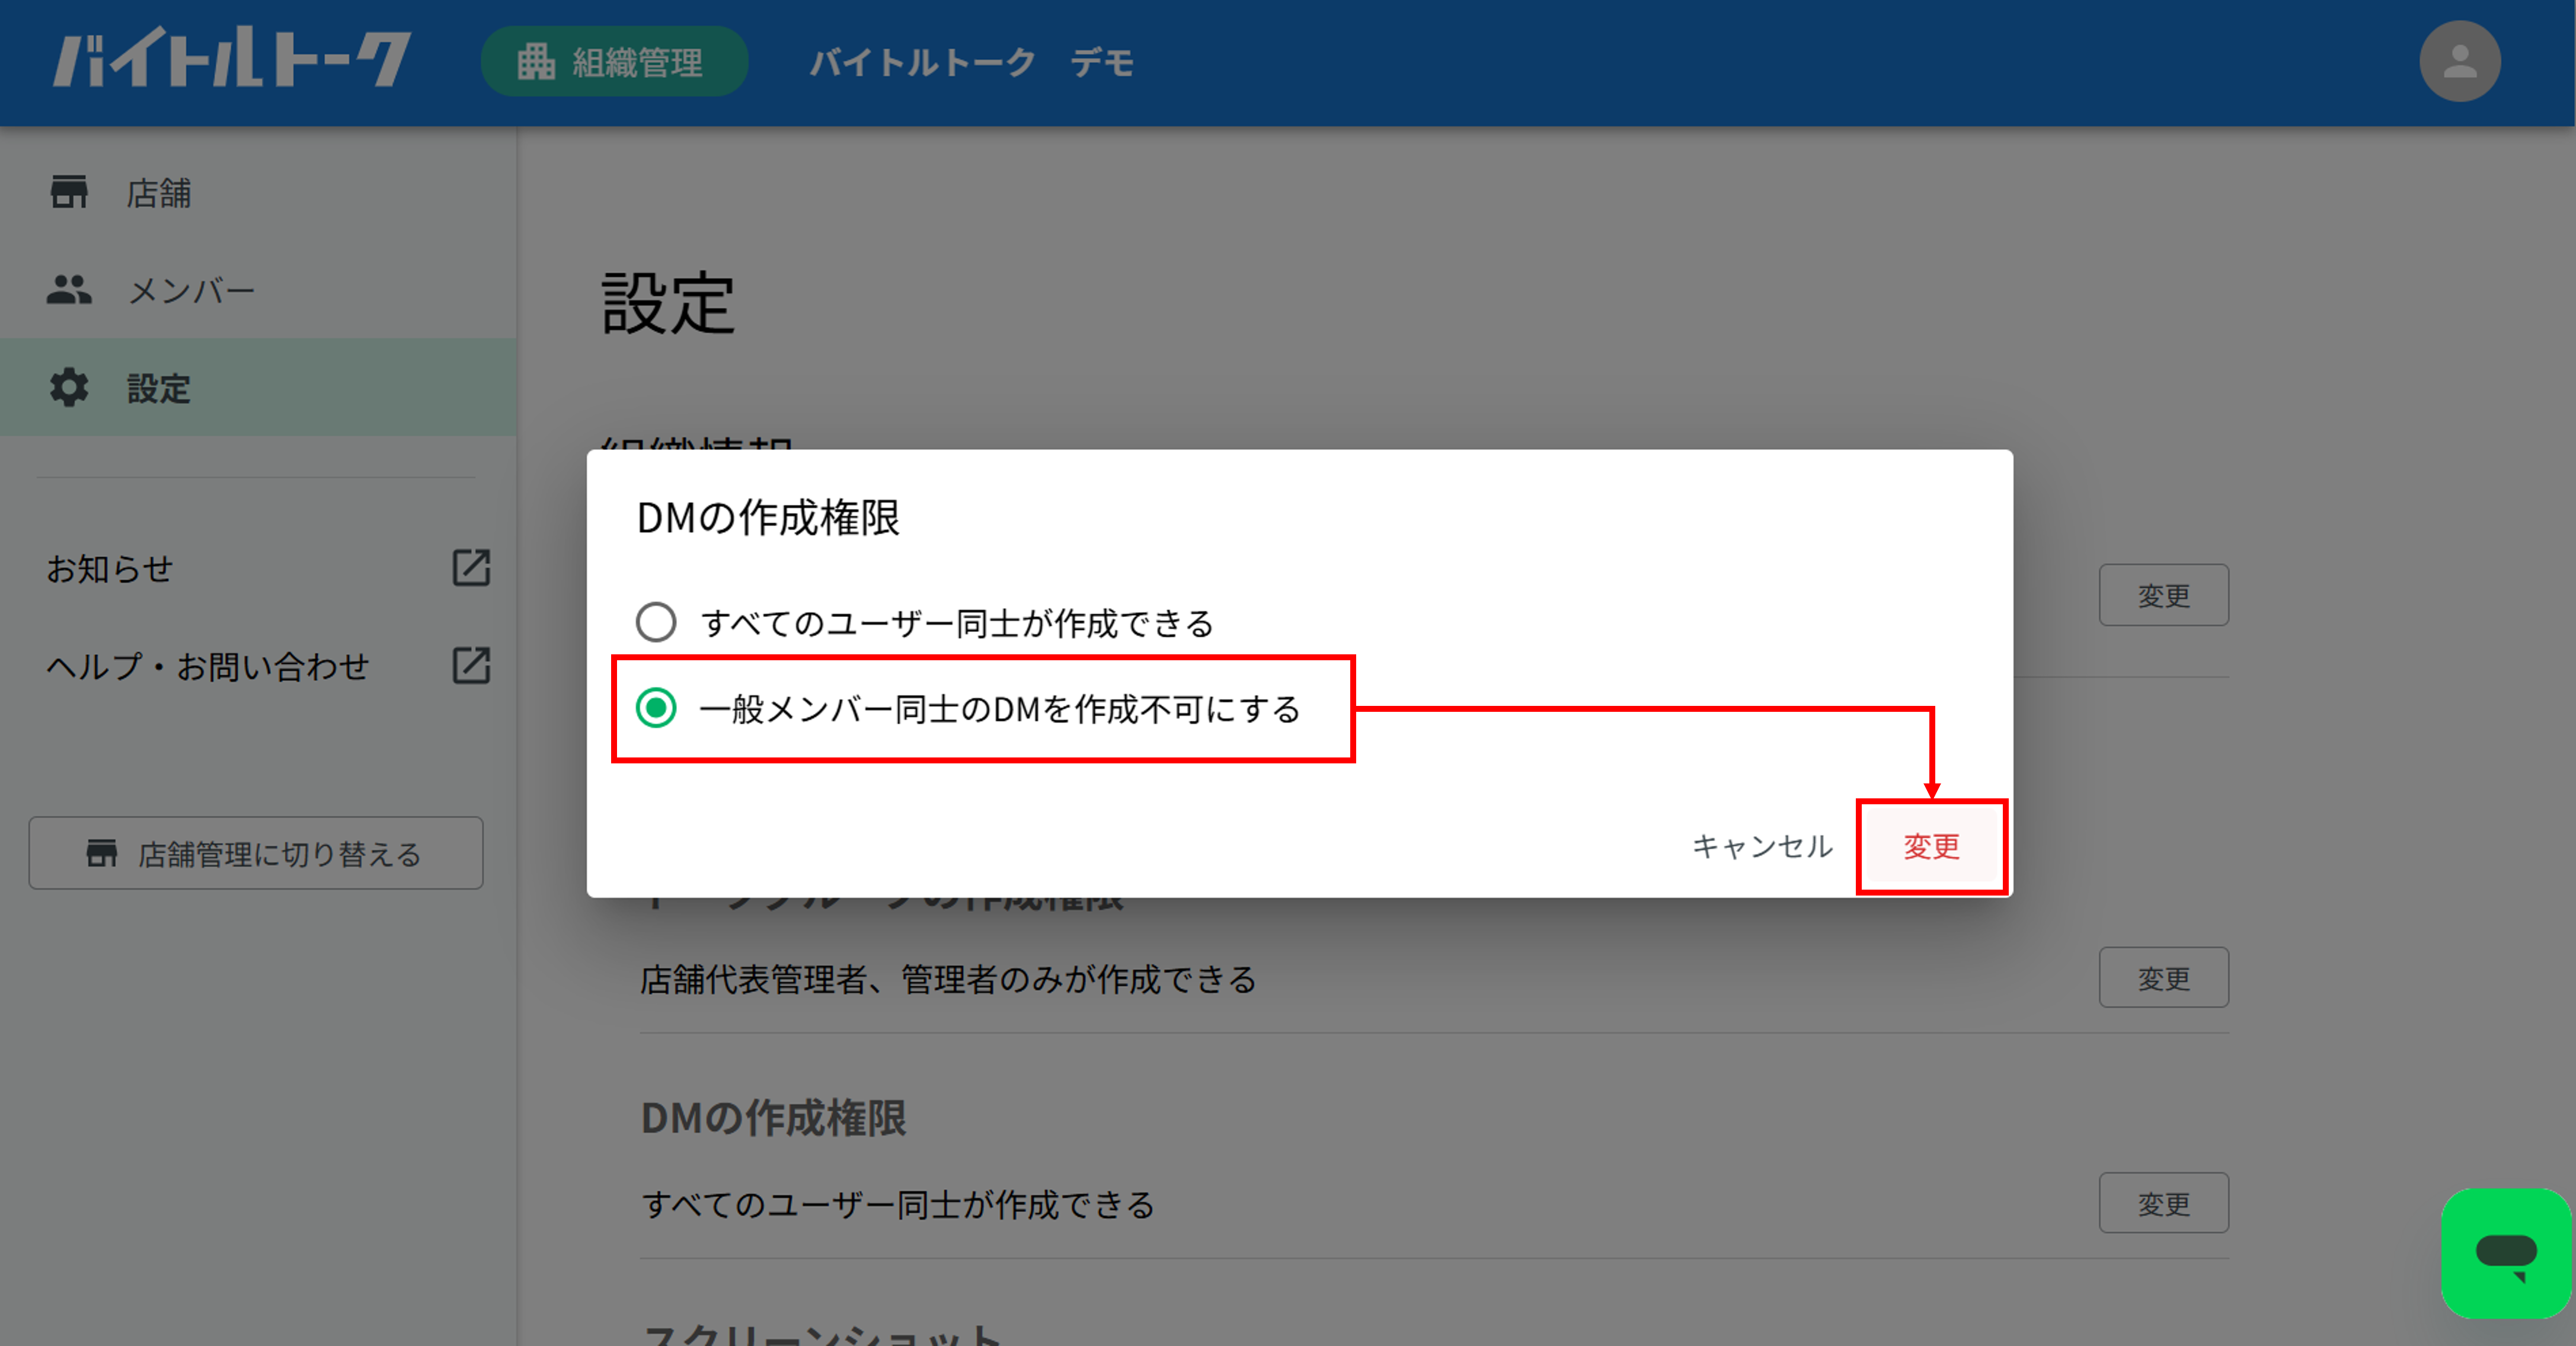This screenshot has width=2576, height=1346.
Task: Click the building icon in 組織管理
Action: [536, 62]
